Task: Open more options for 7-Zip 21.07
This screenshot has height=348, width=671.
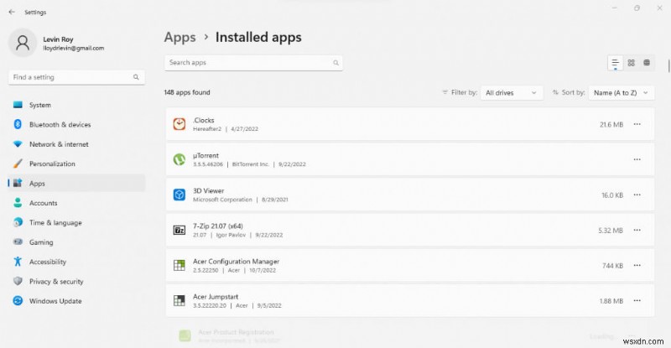Action: [x=637, y=231]
